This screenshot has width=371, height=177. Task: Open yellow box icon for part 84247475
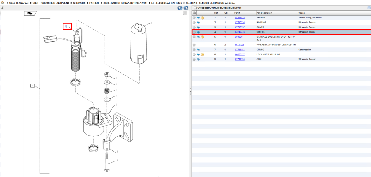[x=202, y=18]
